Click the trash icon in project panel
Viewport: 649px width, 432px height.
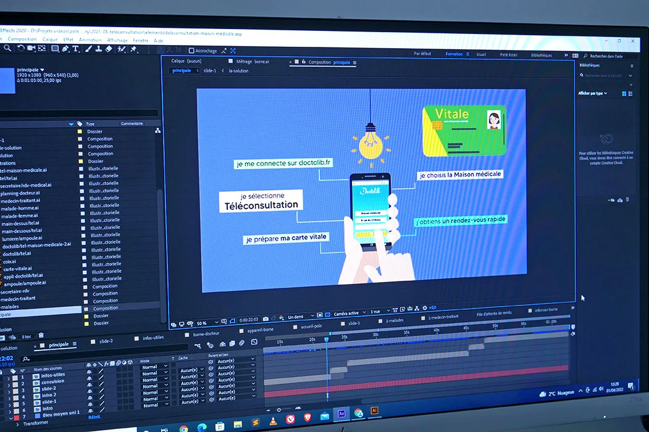point(41,335)
